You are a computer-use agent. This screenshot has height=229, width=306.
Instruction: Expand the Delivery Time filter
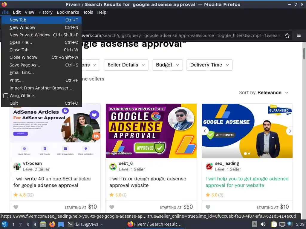[209, 65]
